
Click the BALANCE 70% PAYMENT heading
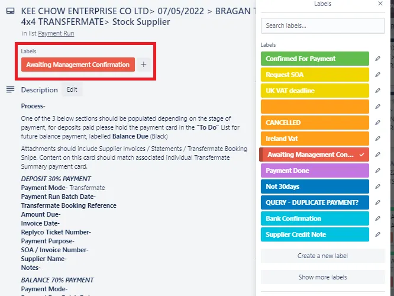57,280
